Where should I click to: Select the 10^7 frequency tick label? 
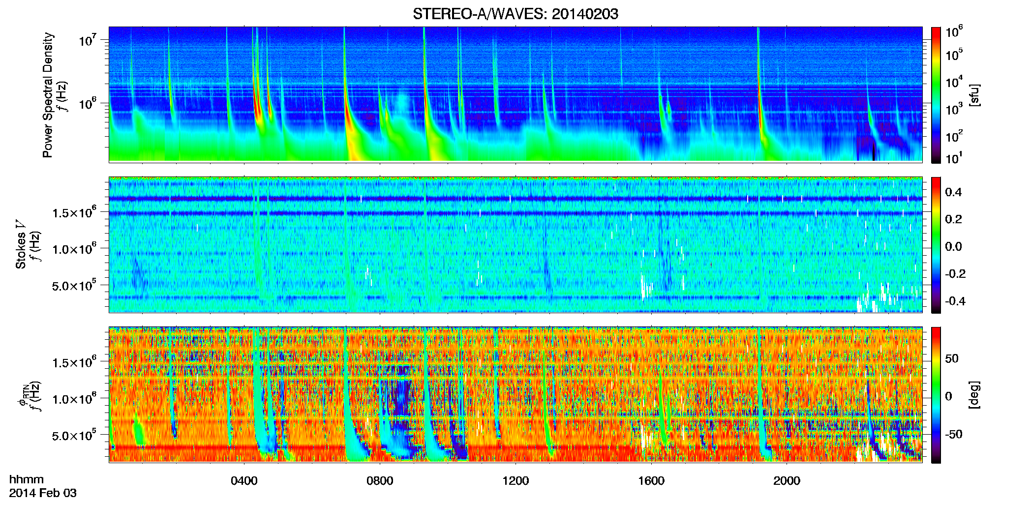click(x=88, y=40)
